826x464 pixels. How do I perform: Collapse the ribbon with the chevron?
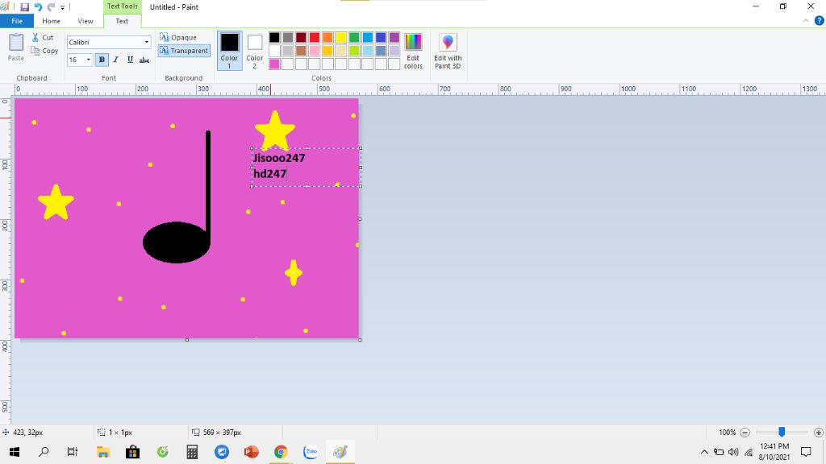coord(806,21)
